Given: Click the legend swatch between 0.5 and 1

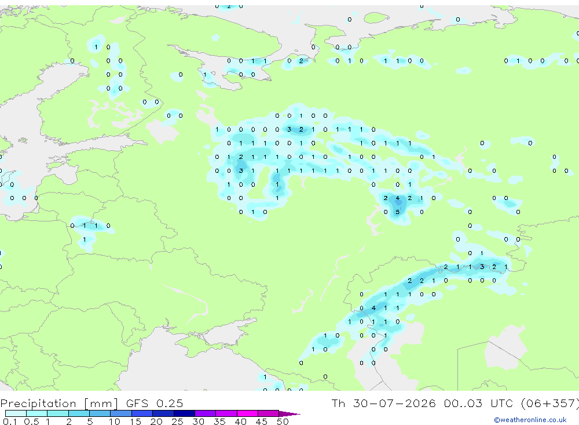Looking at the screenshot, I should 37,413.
